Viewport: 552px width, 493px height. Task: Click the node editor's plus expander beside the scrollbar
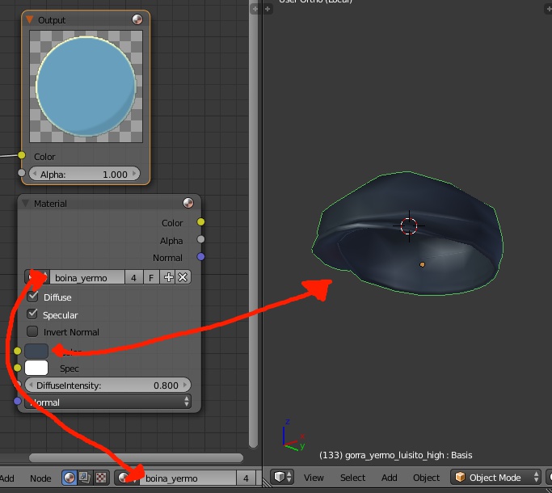(x=255, y=9)
